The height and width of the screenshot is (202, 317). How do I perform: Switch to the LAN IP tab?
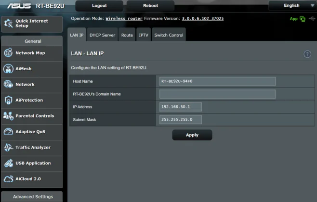[77, 35]
